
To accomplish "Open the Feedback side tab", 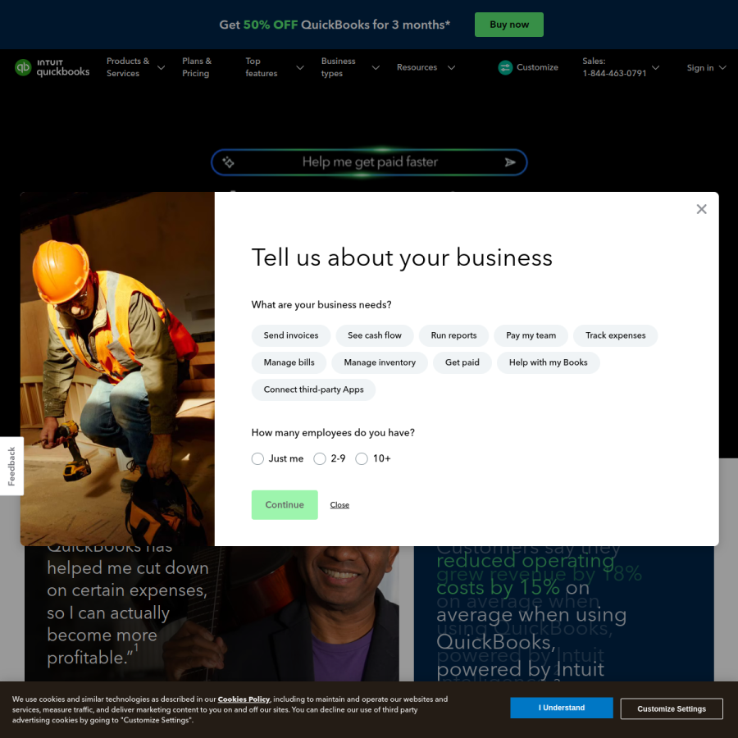I will [11, 466].
